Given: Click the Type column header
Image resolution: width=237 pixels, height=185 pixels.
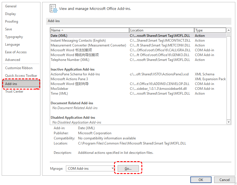Looking at the screenshot, I should (210, 30).
